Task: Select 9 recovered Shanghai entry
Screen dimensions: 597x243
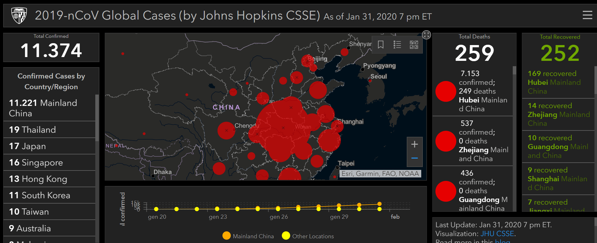Action: coord(558,179)
